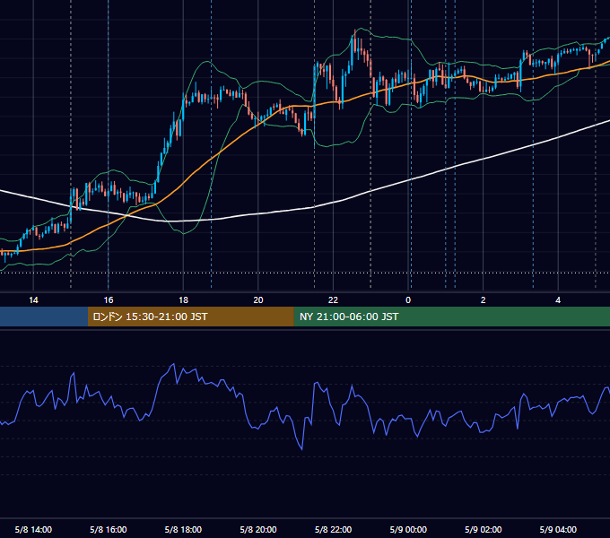Click the '5/8 18:00' date label

click(x=183, y=529)
